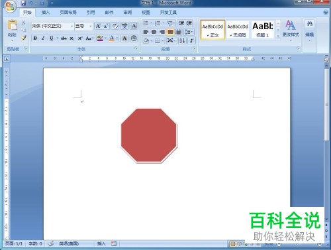The width and height of the screenshot is (331, 250).
Task: Click the Paste clipboard icon
Action: 12,25
